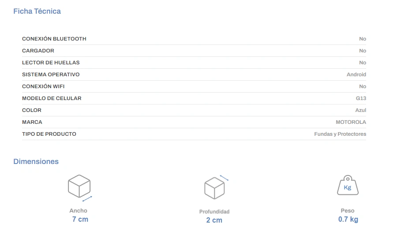The image size is (412, 227).
Task: Click the TIPO DE PRODUCTO label
Action: (49, 134)
